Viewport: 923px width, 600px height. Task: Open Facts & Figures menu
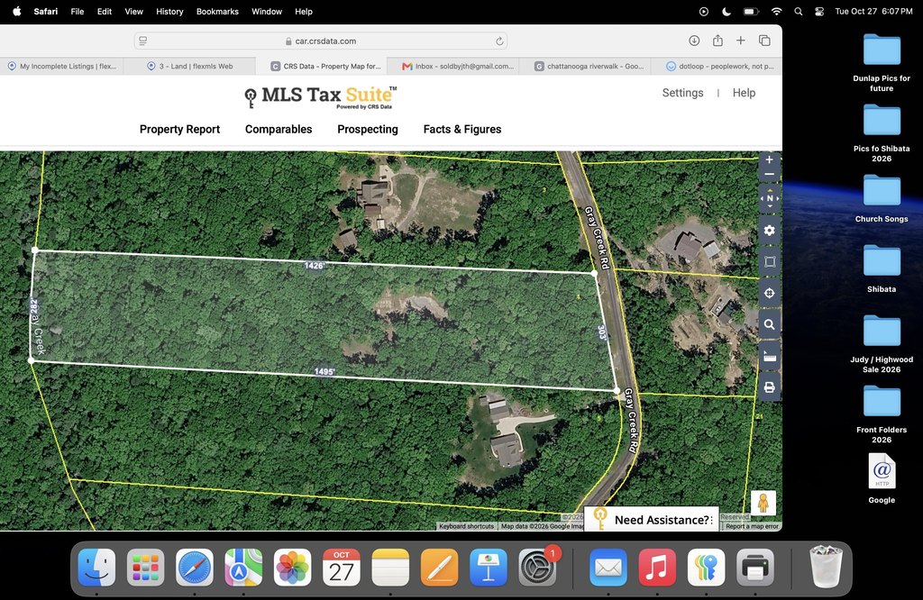(x=462, y=130)
